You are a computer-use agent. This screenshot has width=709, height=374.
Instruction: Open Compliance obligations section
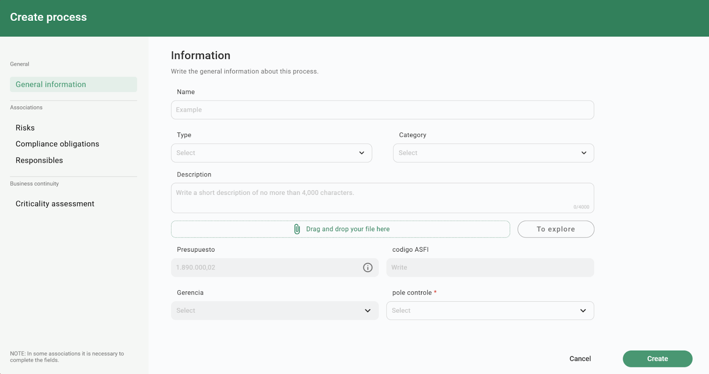click(57, 144)
